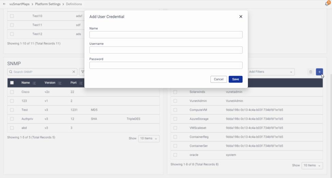Select the oracle credential row checkbox
The image size is (332, 178).
(x=175, y=155)
